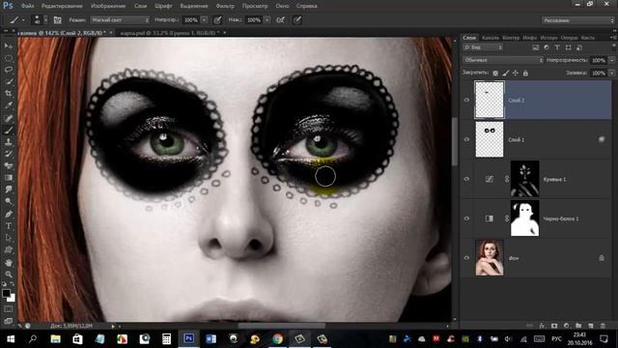Enable airbrush-style build-up icon

[x=280, y=19]
